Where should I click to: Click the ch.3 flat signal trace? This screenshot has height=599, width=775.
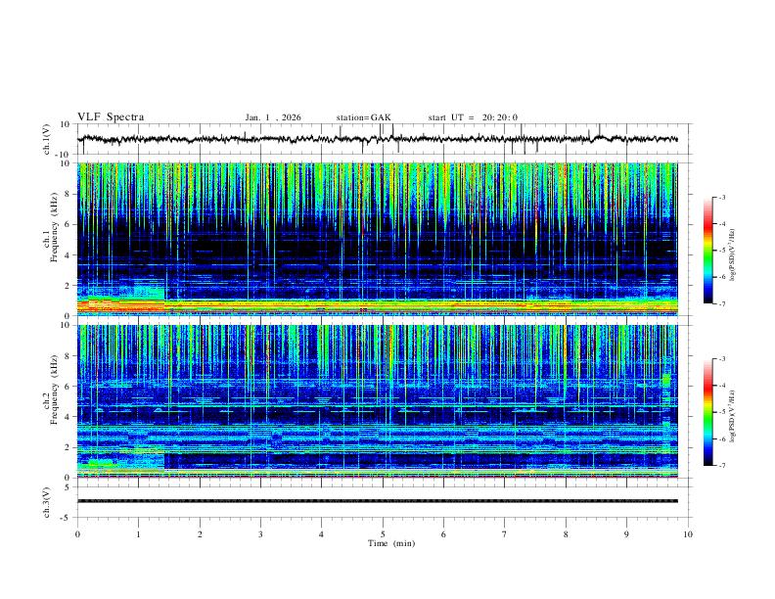click(x=378, y=501)
